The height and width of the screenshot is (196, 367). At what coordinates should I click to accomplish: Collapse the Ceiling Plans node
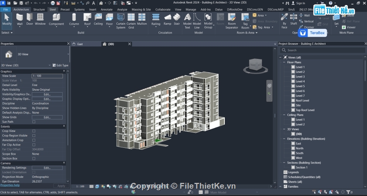pyautogui.click(x=284, y=115)
